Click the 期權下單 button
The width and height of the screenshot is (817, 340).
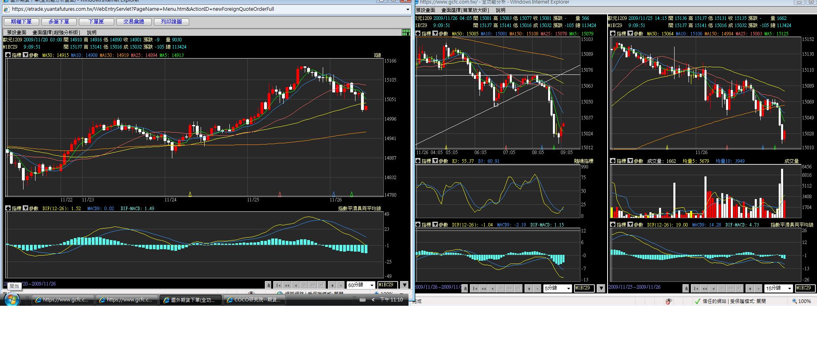(x=22, y=21)
